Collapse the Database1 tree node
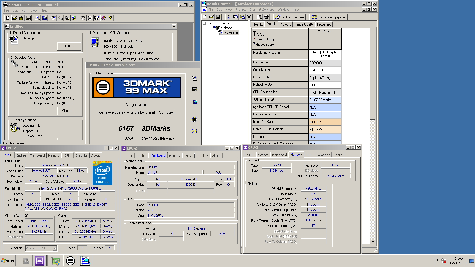 [210, 28]
